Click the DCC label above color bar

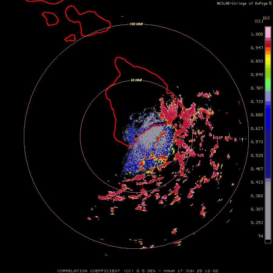(267, 18)
